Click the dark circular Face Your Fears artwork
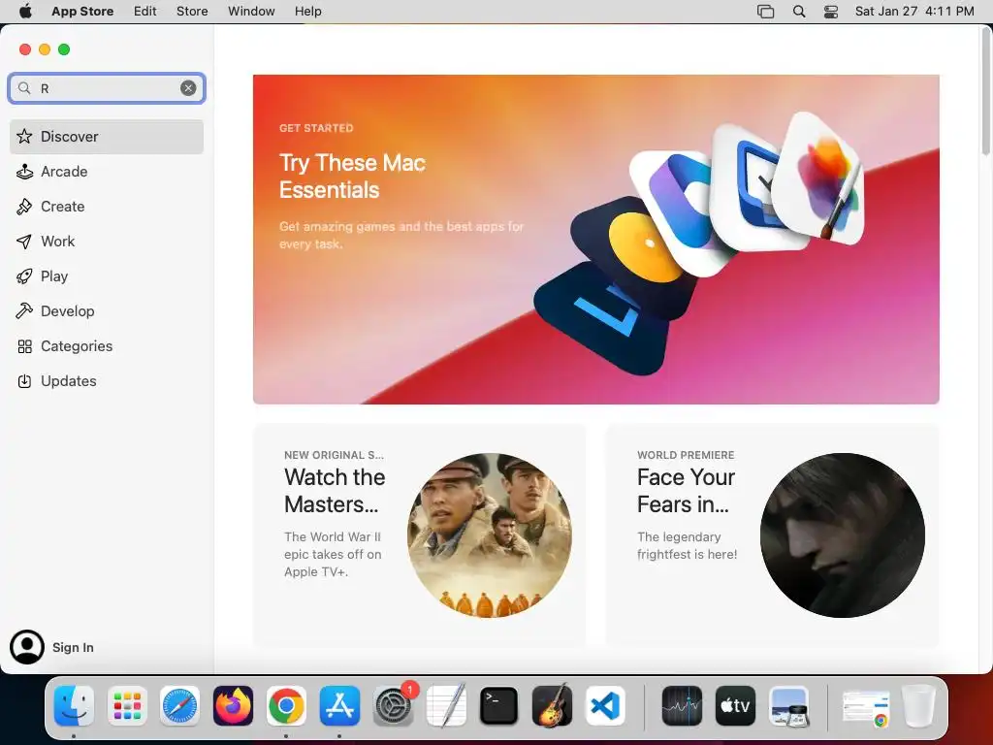993x745 pixels. (x=843, y=535)
